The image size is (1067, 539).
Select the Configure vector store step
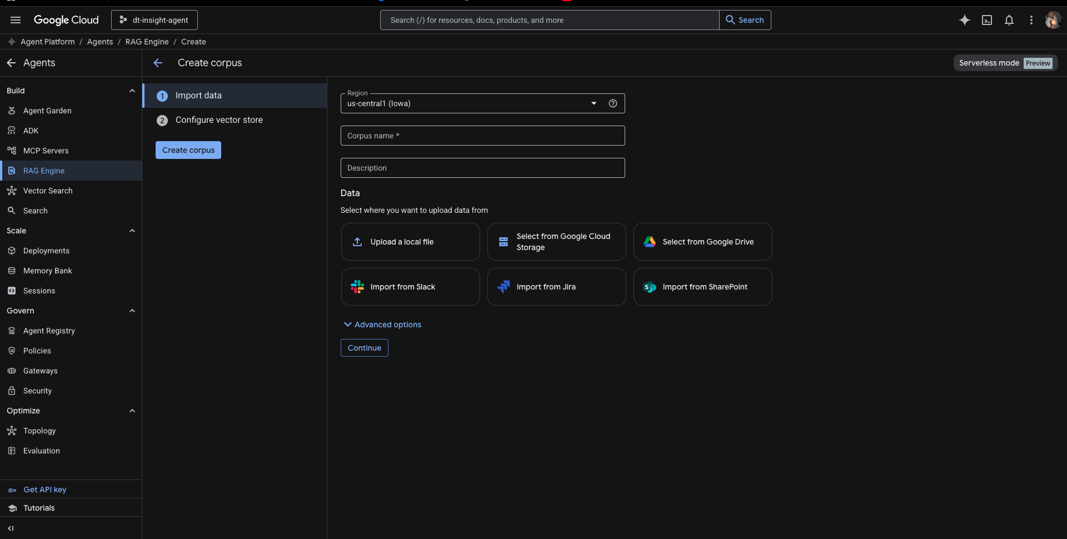tap(235, 120)
